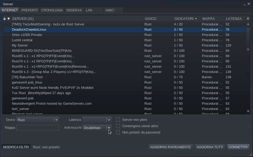Switch to the PREFERITI tab
This screenshot has width=253, height=157.
point(30,10)
